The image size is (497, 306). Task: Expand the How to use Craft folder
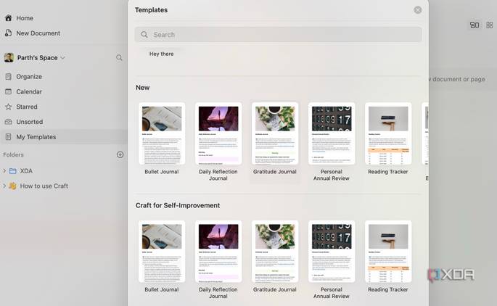[4, 186]
